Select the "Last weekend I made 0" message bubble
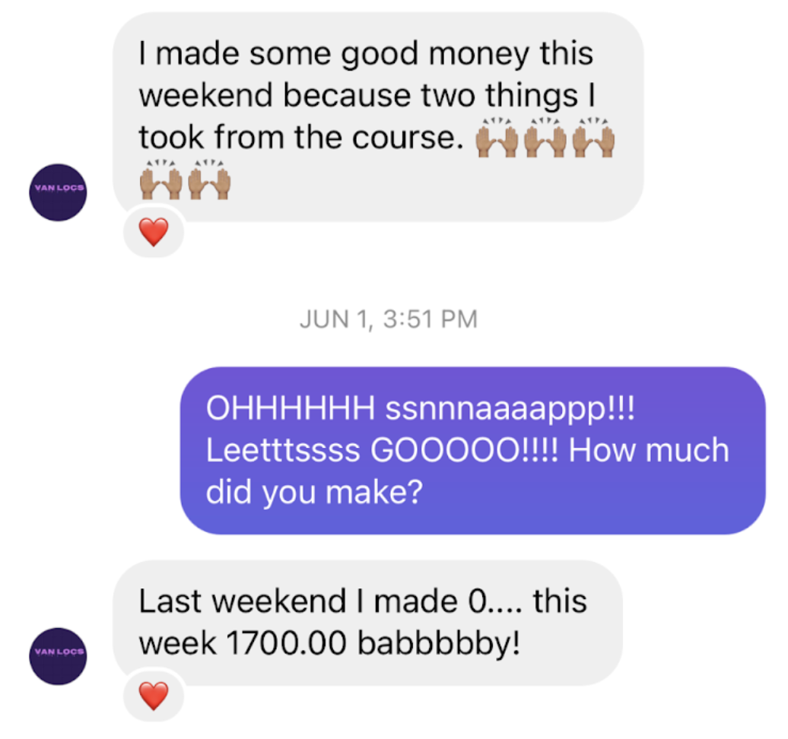The height and width of the screenshot is (739, 788). 368,623
